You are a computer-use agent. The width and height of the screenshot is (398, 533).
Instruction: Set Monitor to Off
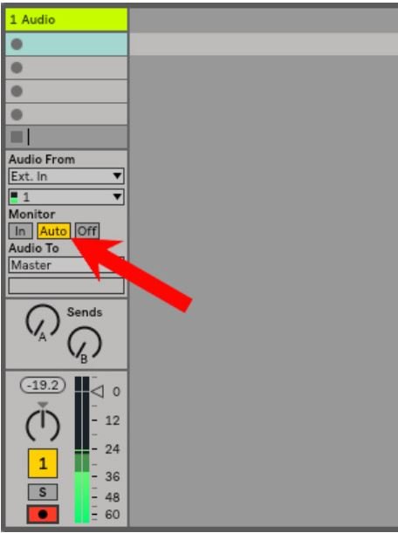tap(87, 231)
